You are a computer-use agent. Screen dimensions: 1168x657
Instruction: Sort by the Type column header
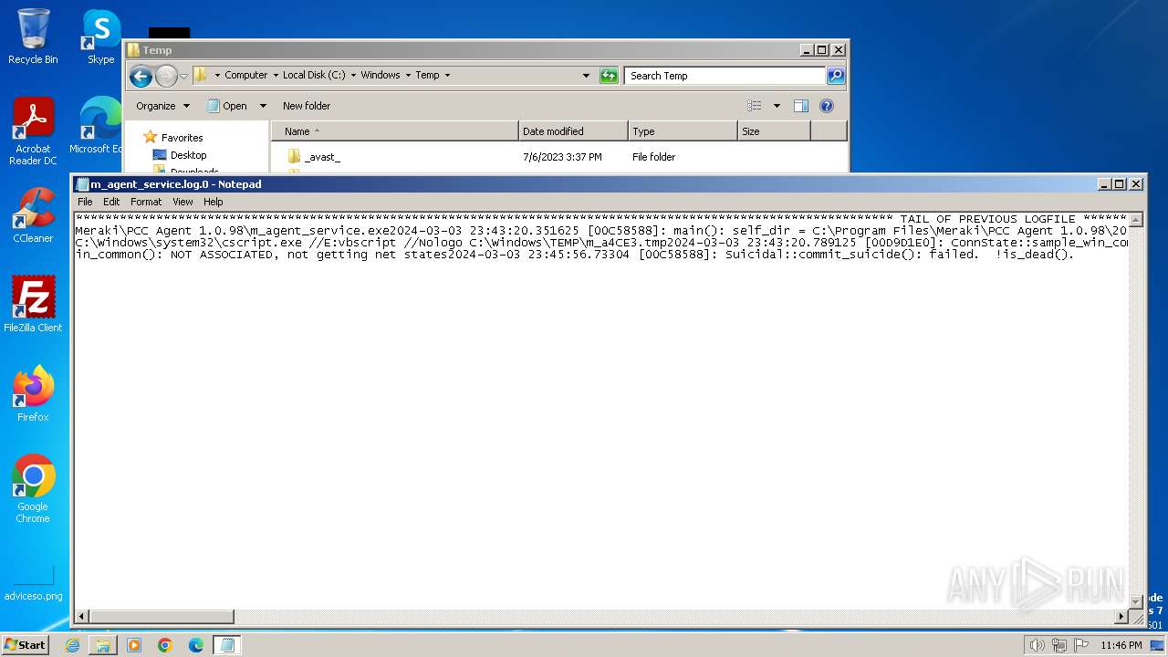(x=683, y=131)
